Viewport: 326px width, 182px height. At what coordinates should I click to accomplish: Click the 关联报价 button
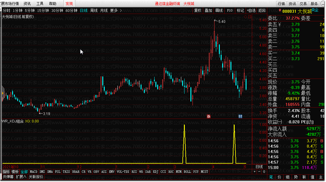(36, 177)
